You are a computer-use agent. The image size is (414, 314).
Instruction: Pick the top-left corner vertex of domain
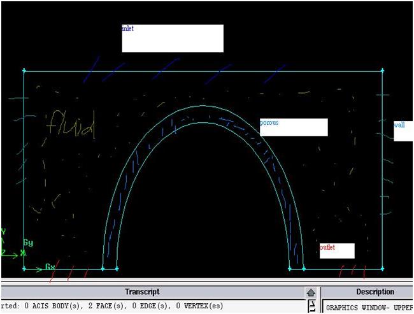(x=24, y=71)
